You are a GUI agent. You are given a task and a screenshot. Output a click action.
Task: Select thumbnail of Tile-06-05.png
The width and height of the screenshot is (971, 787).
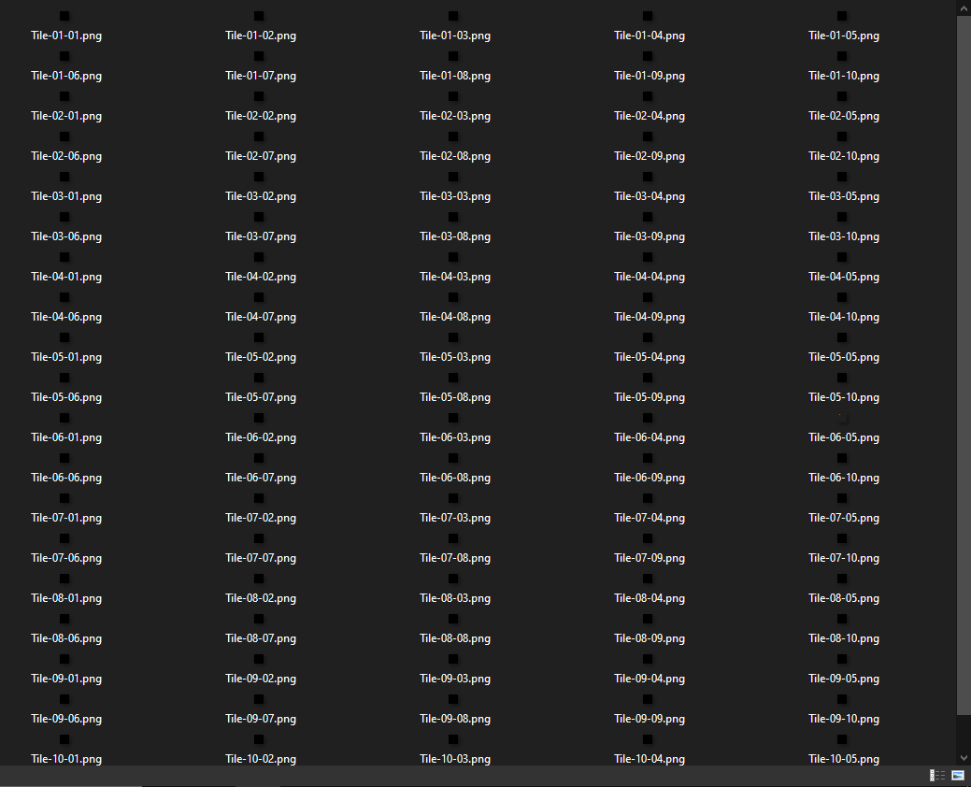[842, 418]
